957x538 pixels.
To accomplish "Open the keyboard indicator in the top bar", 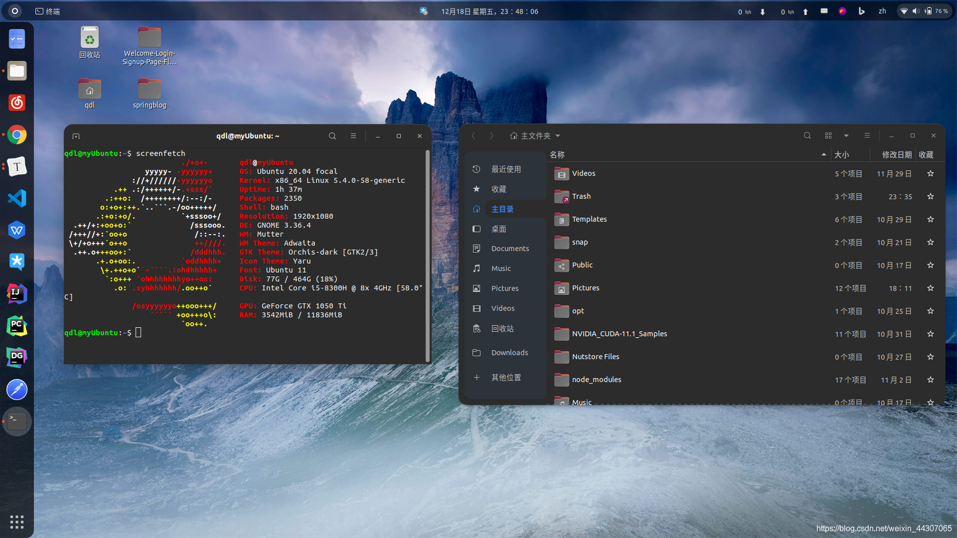I will pos(824,11).
